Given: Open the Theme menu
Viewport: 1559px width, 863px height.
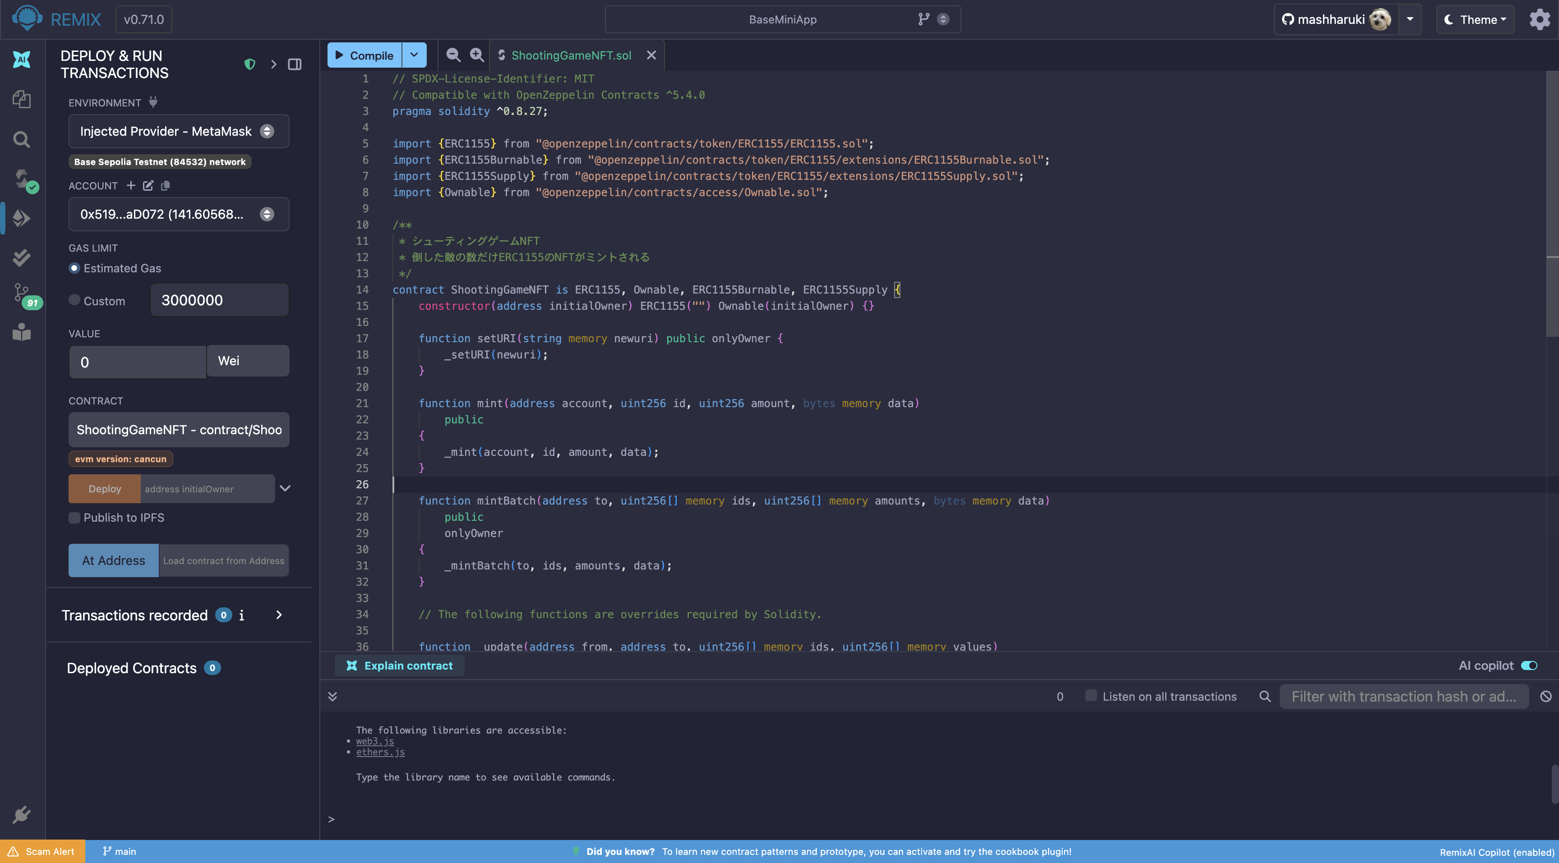Looking at the screenshot, I should point(1475,19).
